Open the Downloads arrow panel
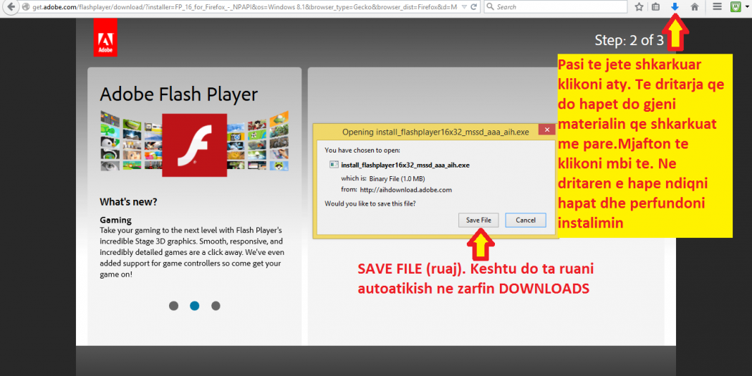Viewport: 752px width, 376px height. (x=675, y=7)
